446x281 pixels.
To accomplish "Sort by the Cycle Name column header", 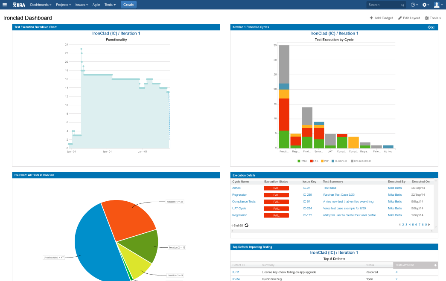I will [x=241, y=182].
